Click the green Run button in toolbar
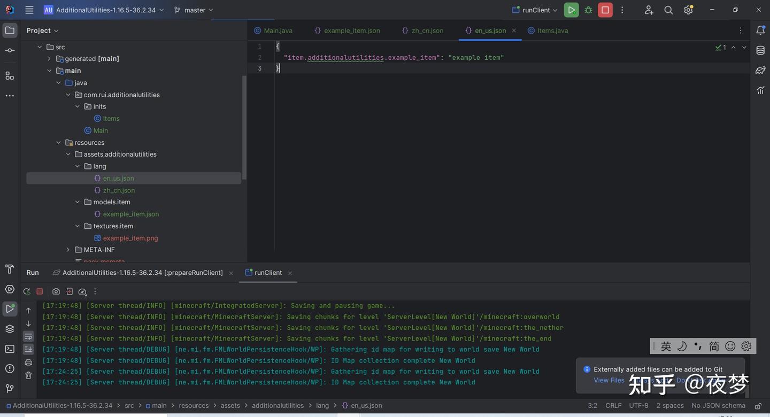The image size is (770, 417). tap(571, 10)
